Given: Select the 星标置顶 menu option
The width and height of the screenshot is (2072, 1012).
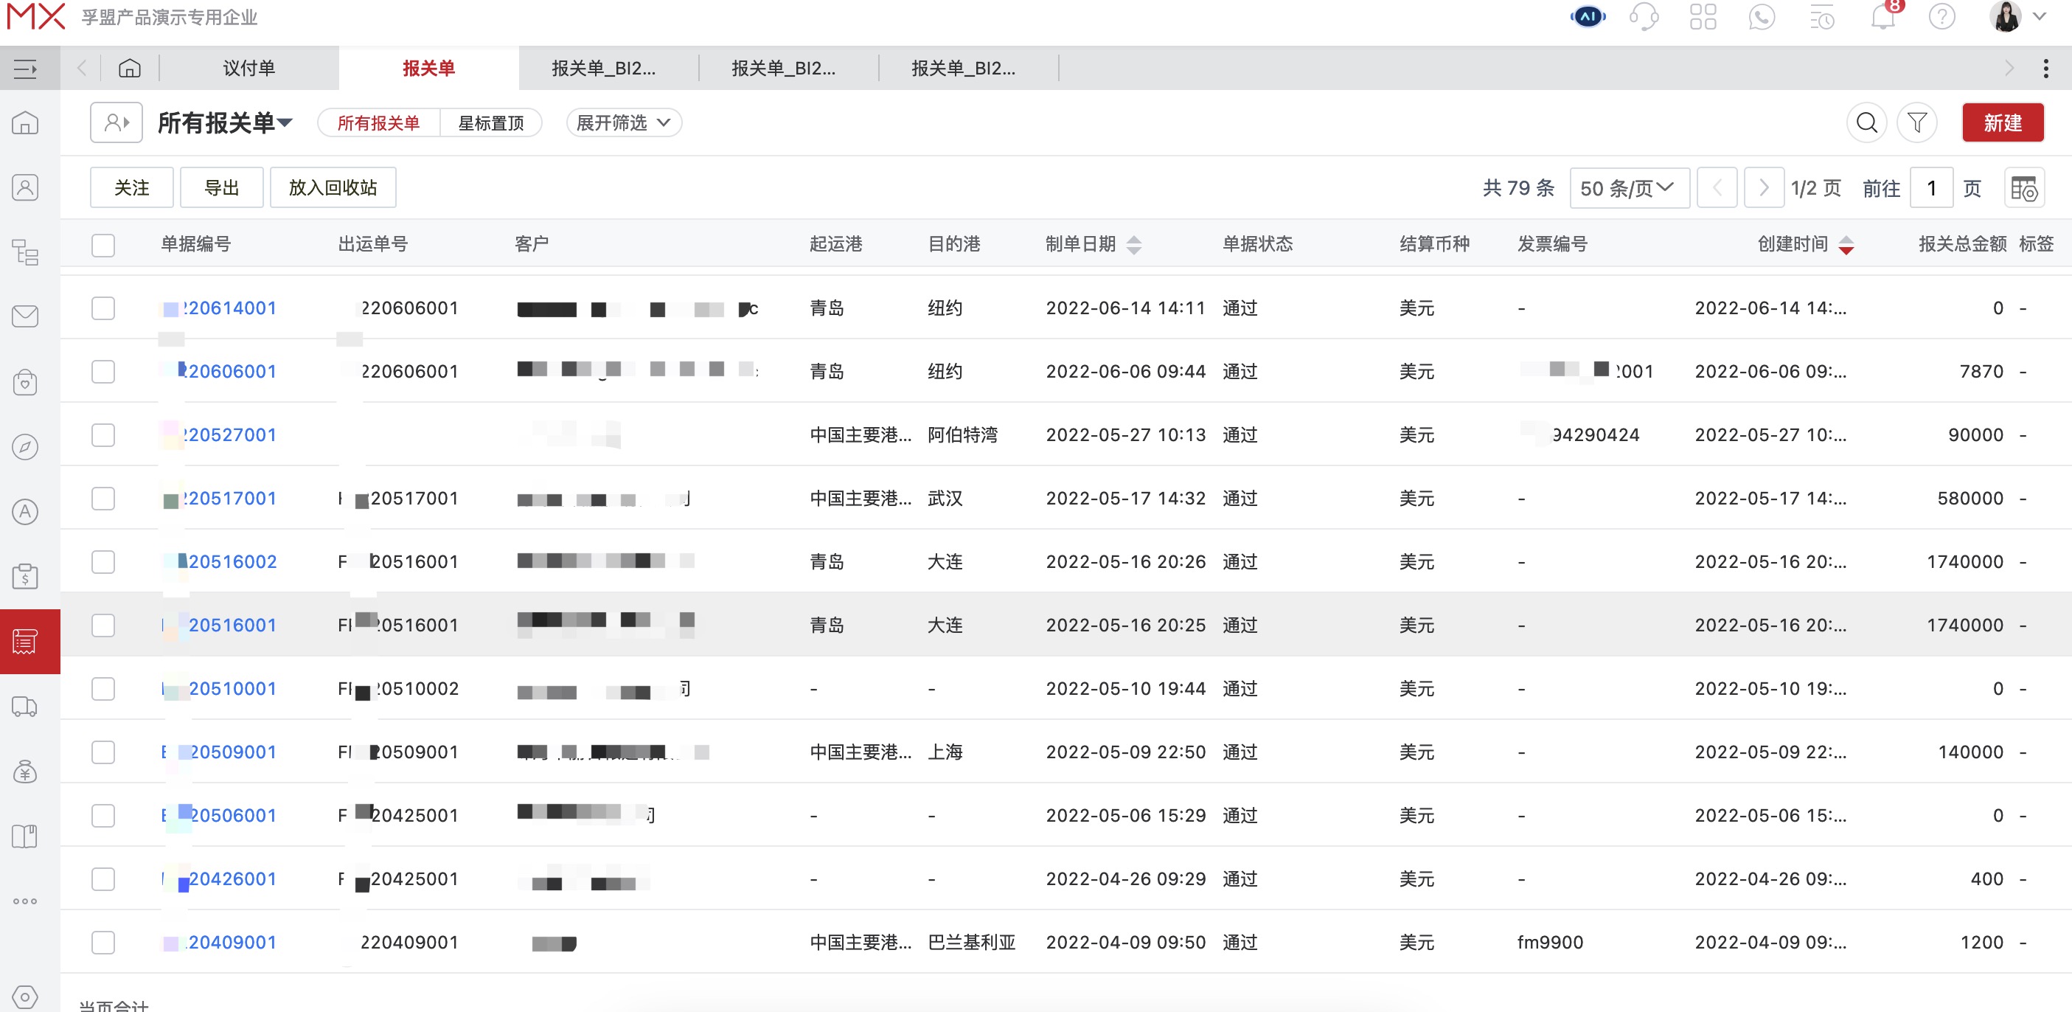Looking at the screenshot, I should click(490, 122).
